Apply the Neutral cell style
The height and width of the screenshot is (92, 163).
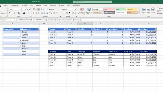(x=132, y=9)
